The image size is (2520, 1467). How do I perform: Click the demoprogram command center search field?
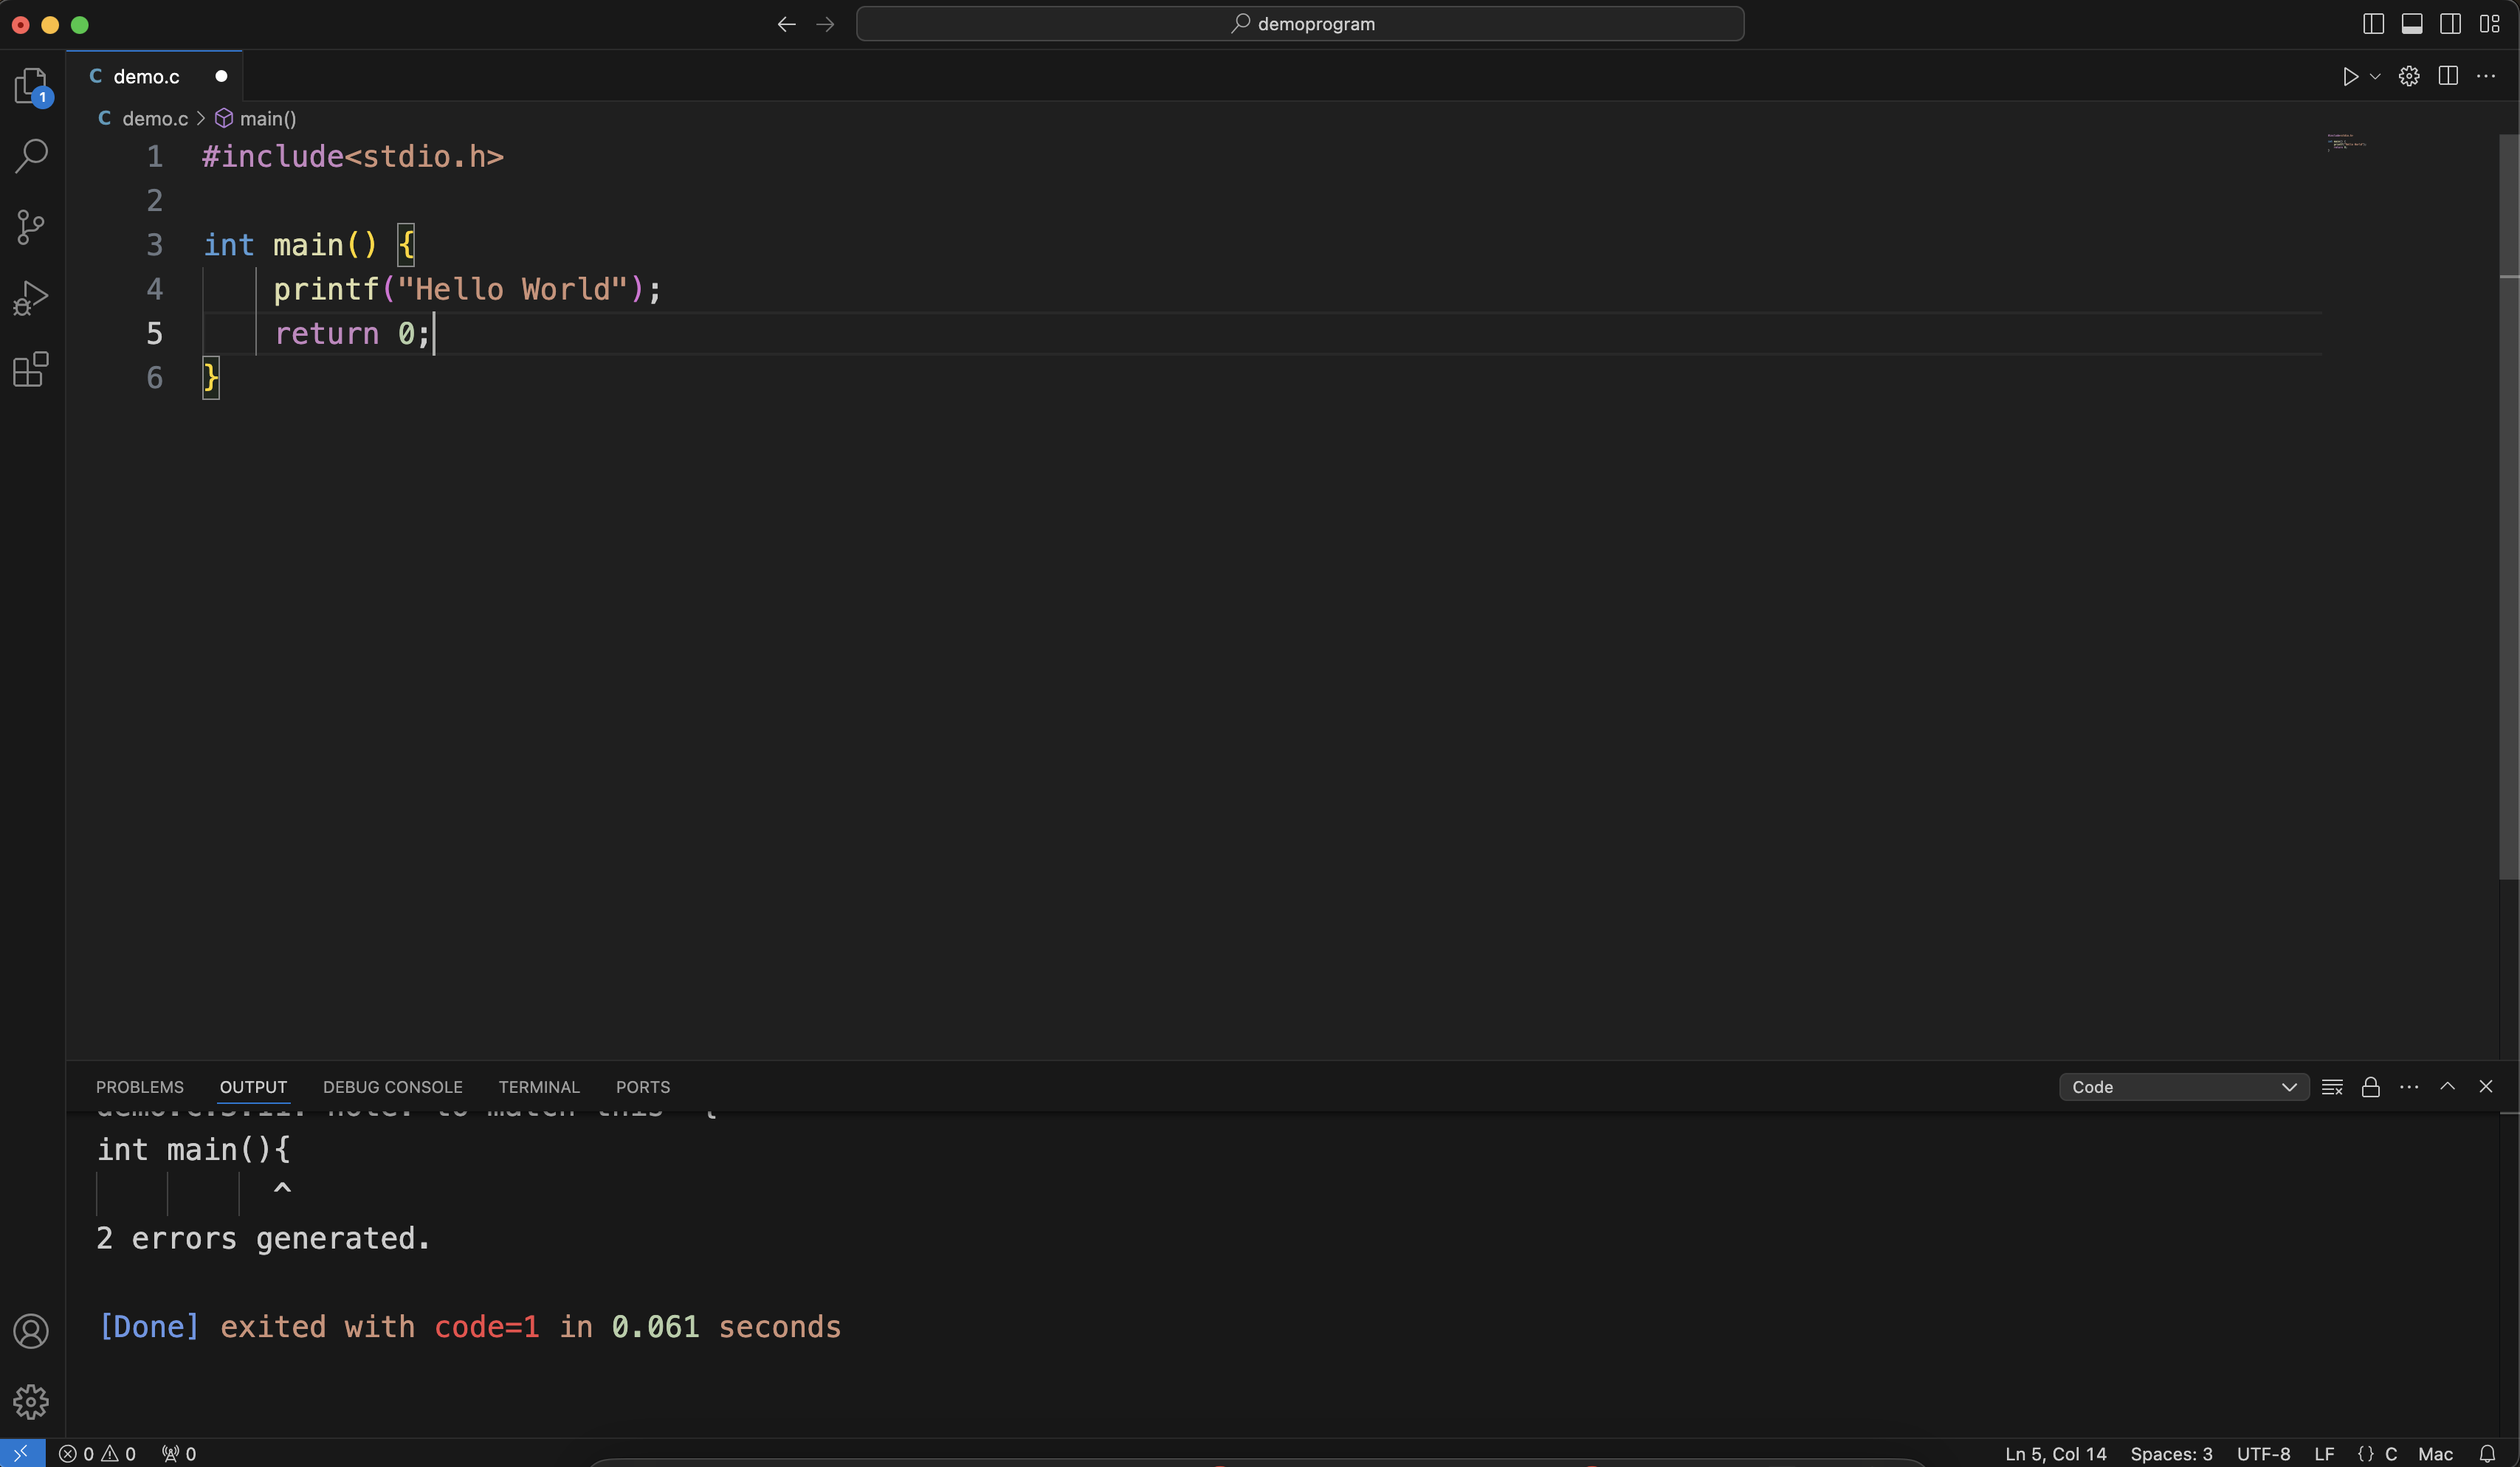click(x=1300, y=24)
